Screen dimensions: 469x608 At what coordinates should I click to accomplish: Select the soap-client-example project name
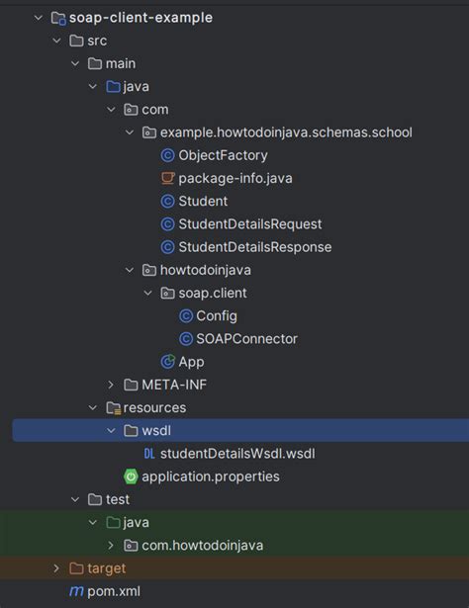click(141, 18)
